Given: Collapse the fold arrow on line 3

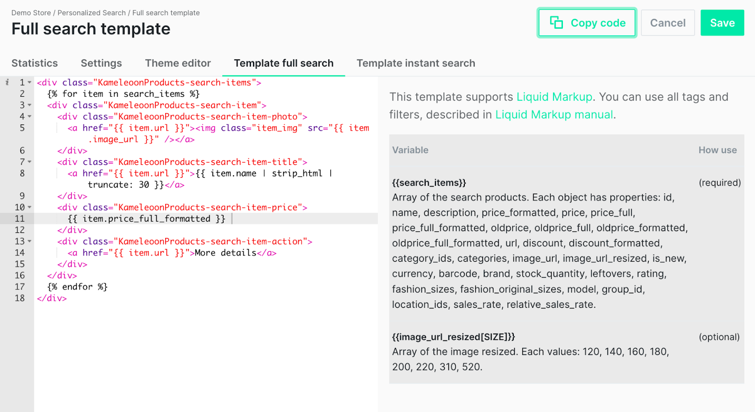Looking at the screenshot, I should tap(29, 105).
